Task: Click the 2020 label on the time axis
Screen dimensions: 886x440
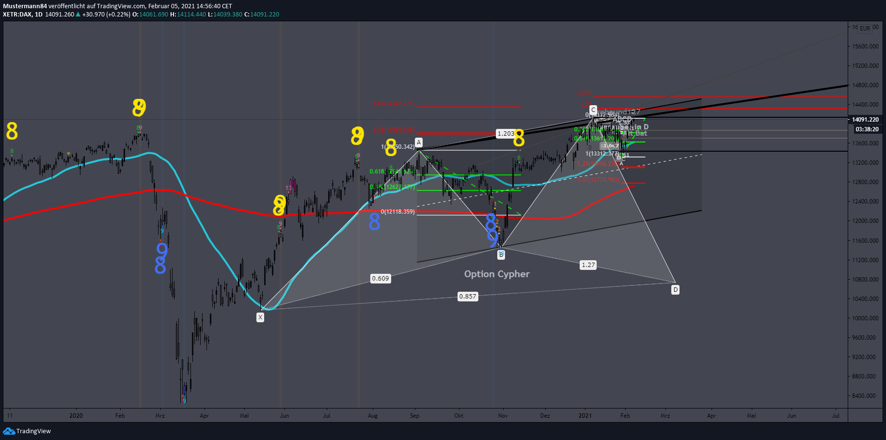Action: point(76,416)
